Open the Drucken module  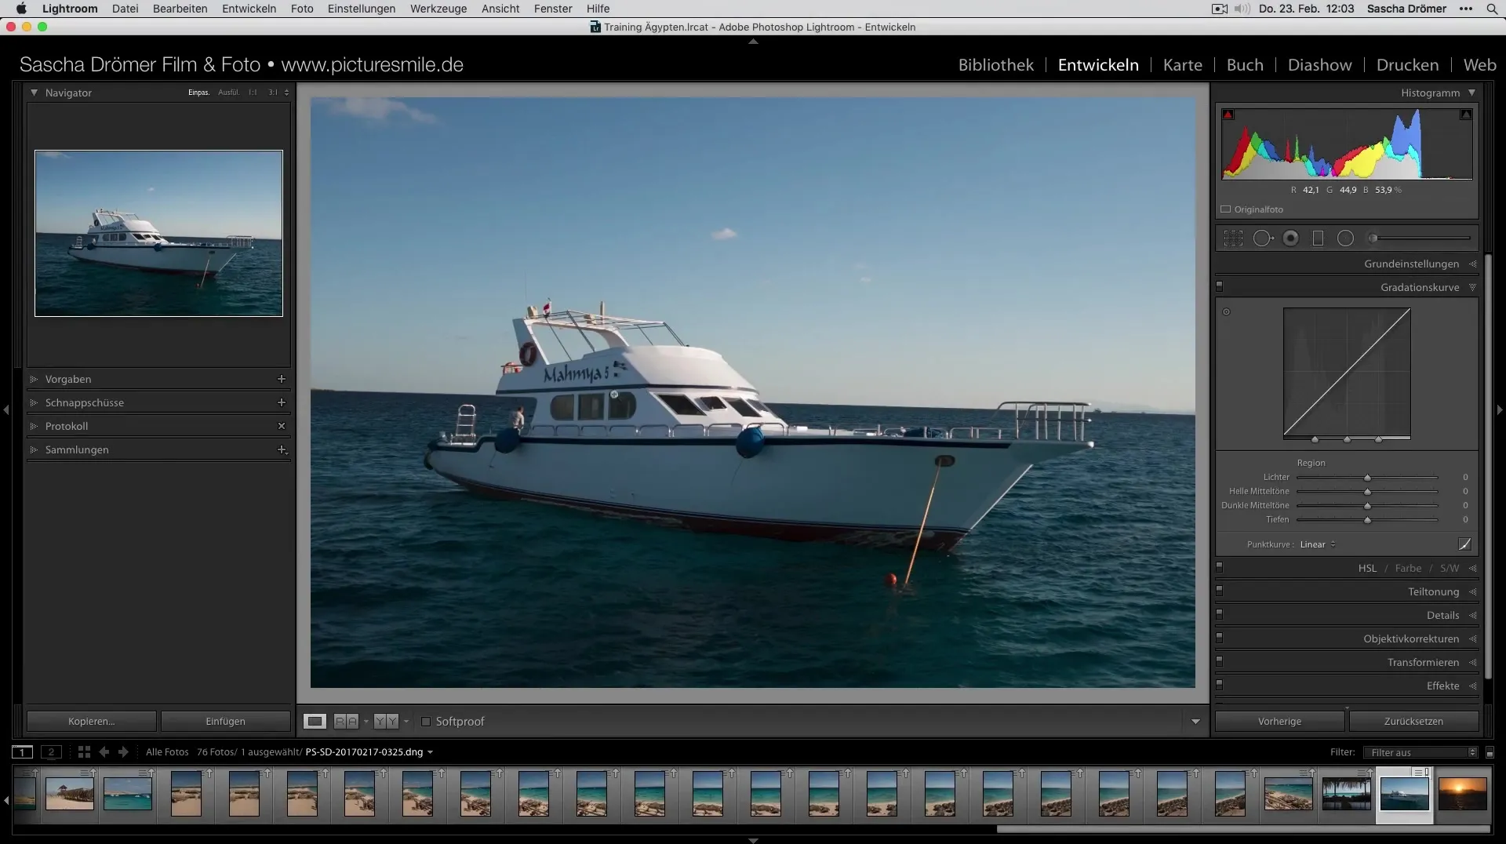click(1408, 65)
